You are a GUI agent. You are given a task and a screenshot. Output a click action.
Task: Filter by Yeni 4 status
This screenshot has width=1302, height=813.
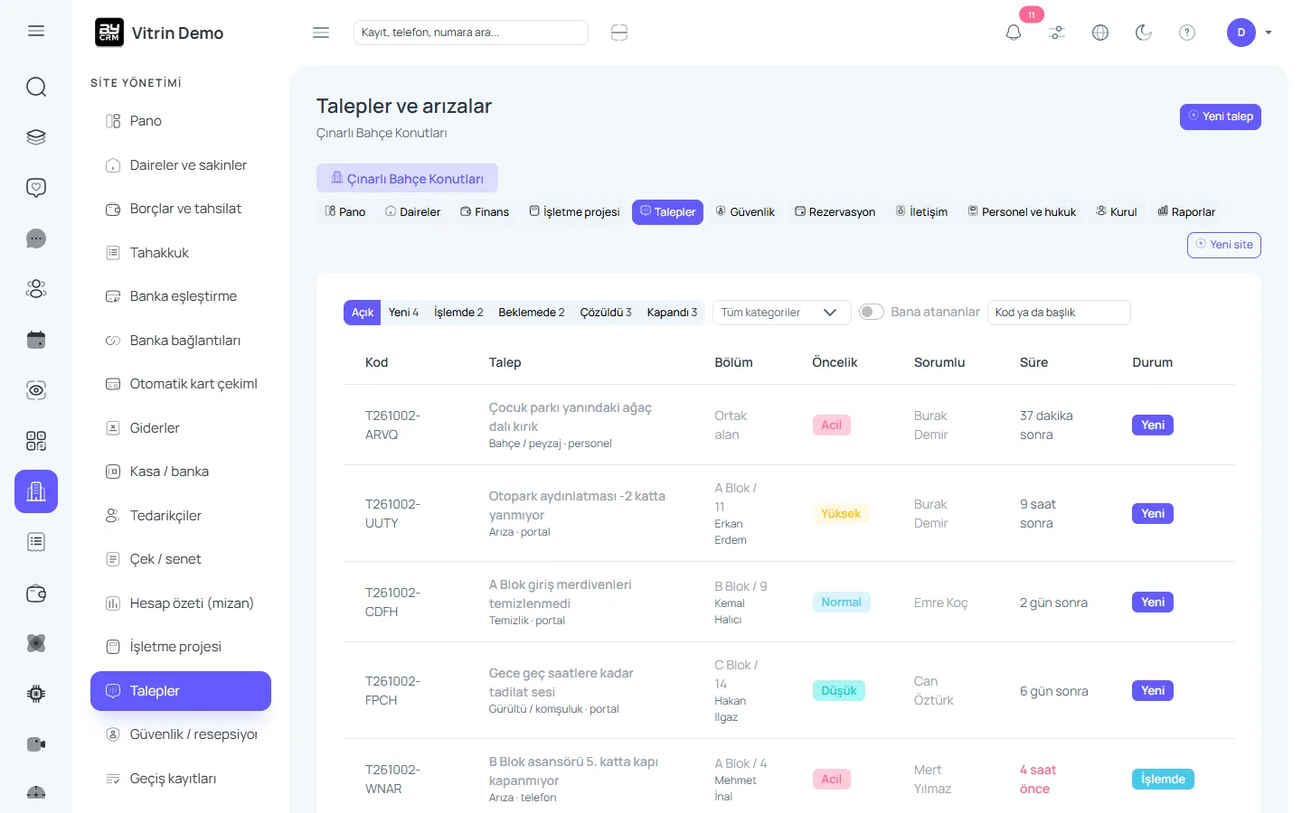tap(403, 313)
